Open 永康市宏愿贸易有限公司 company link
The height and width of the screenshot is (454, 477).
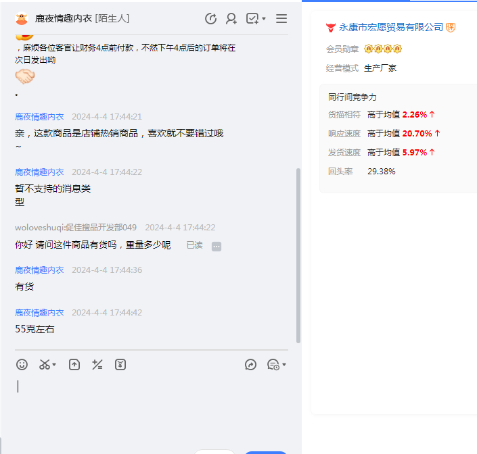(x=390, y=27)
